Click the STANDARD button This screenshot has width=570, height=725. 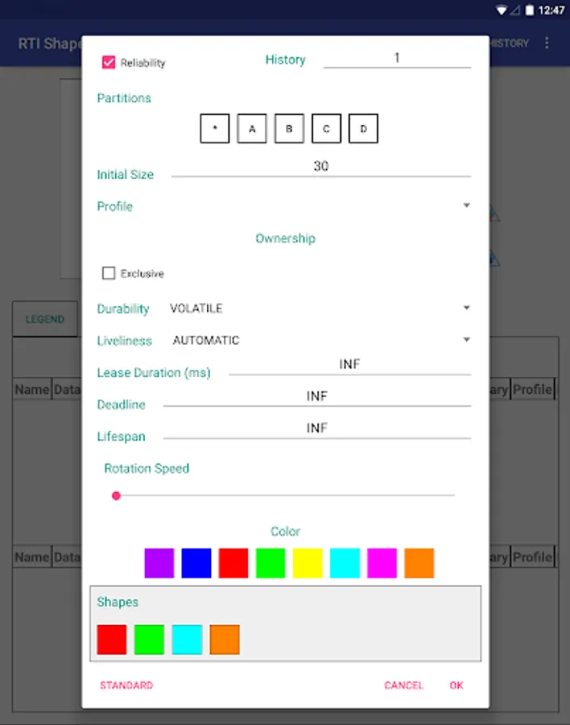pyautogui.click(x=126, y=686)
